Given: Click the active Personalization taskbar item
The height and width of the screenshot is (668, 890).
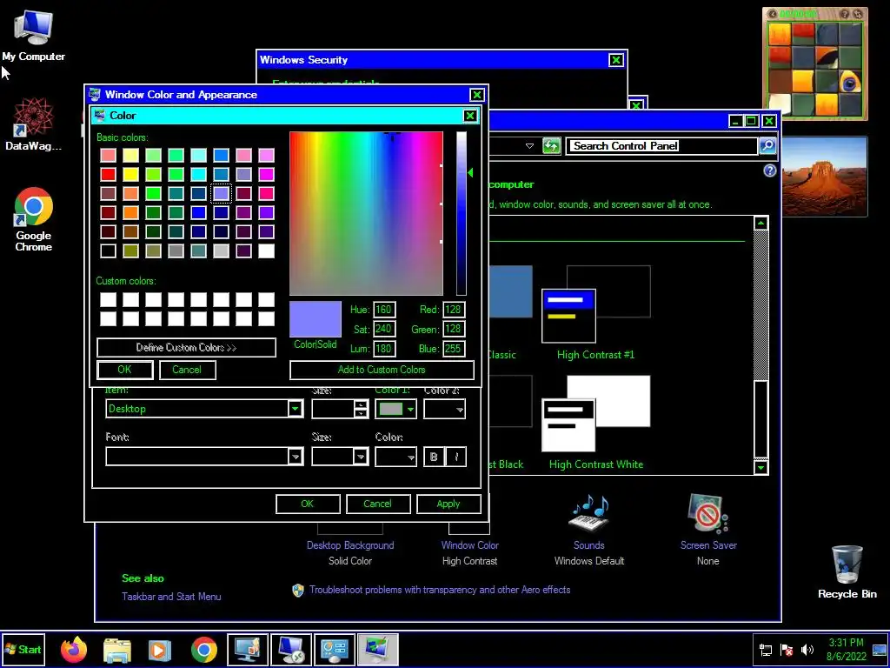Looking at the screenshot, I should [378, 649].
